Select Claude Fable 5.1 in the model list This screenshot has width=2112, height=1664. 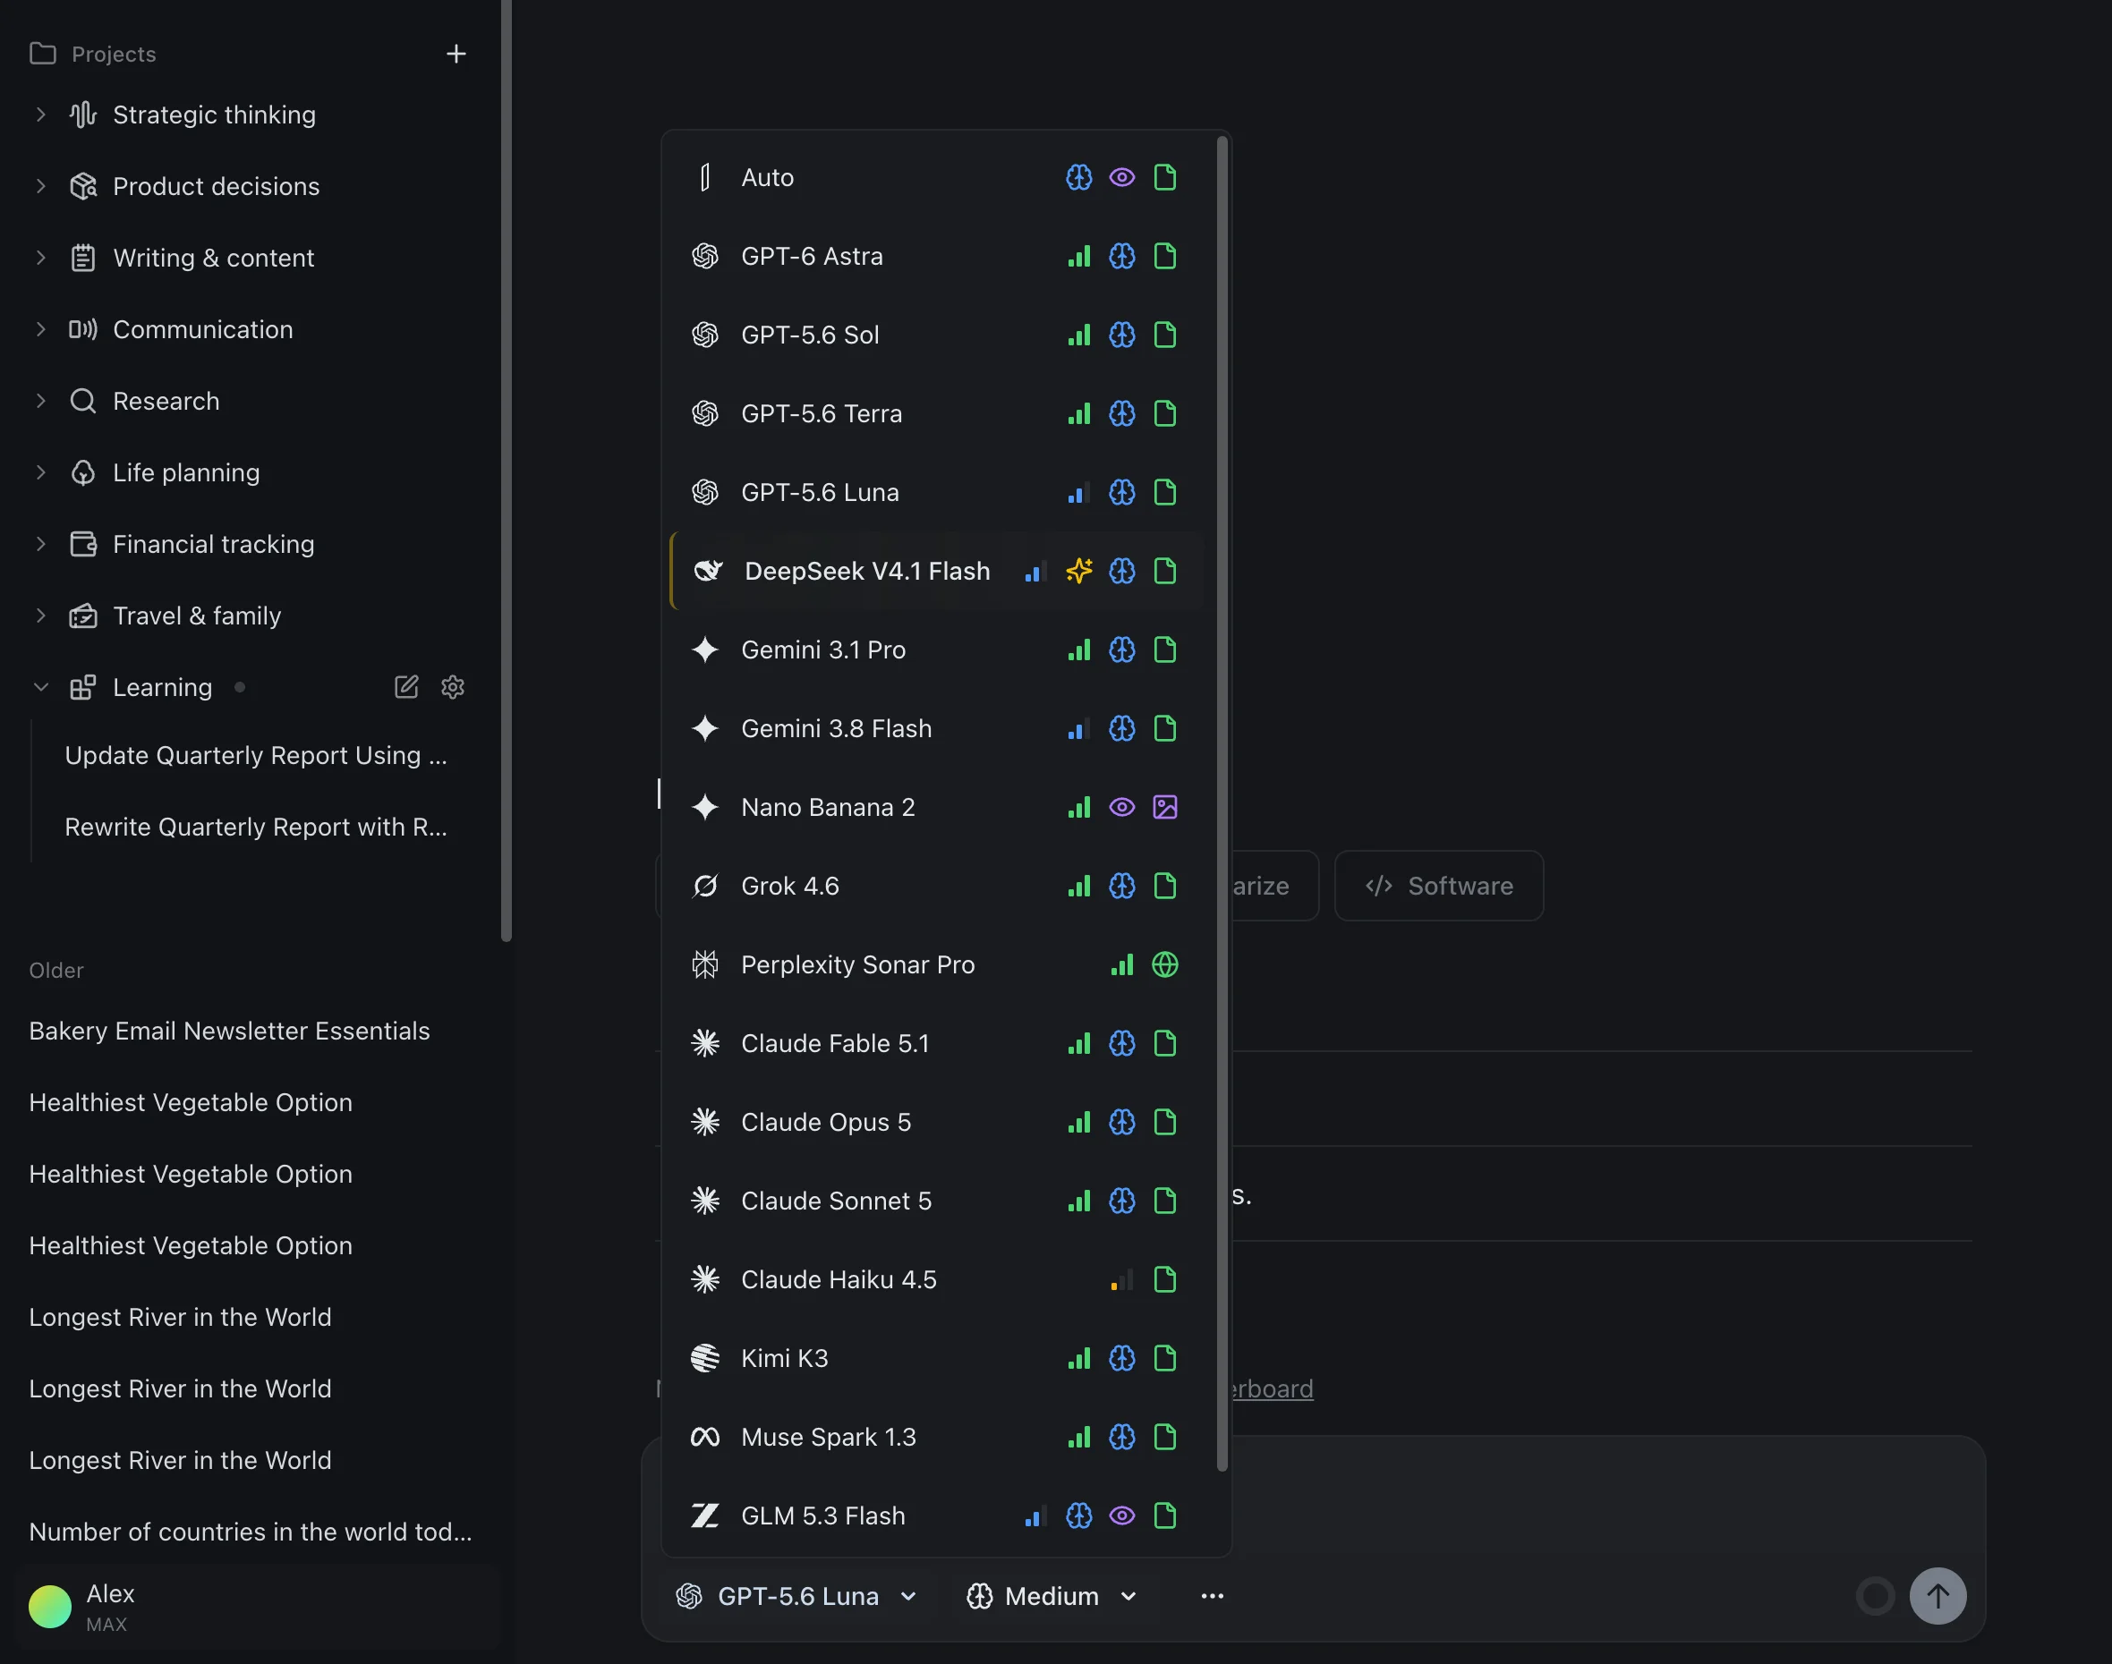point(938,1043)
